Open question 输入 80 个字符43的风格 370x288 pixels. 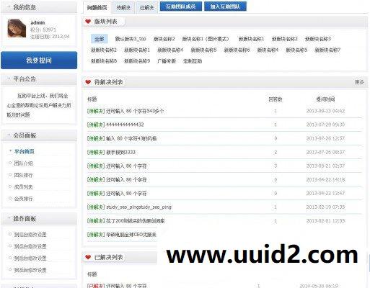[x=131, y=138]
